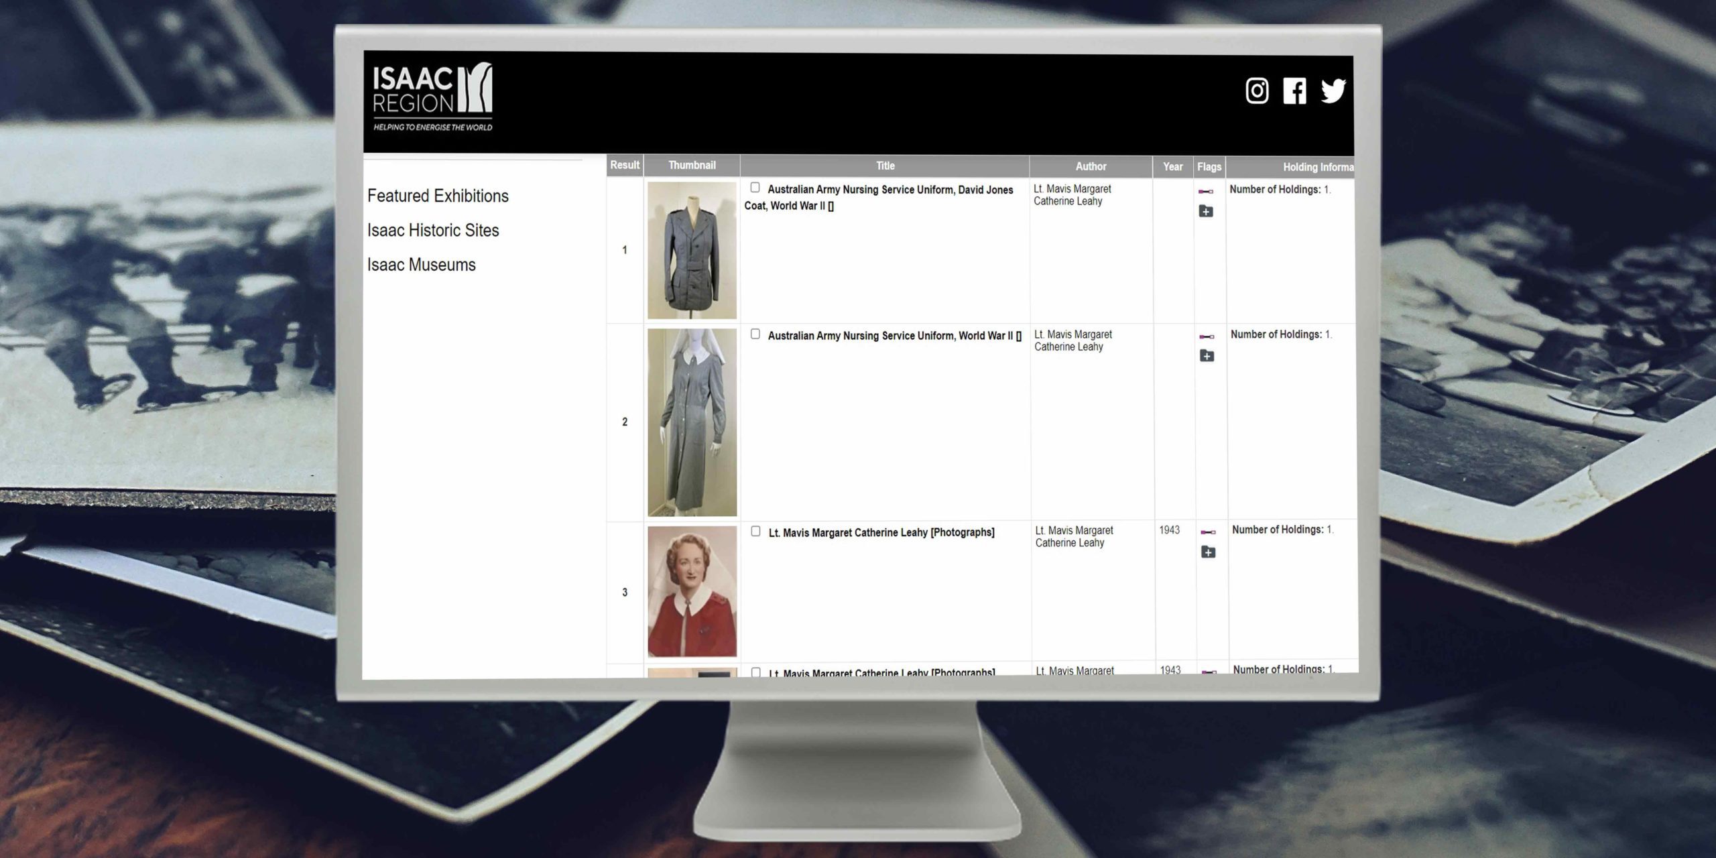Image resolution: width=1716 pixels, height=858 pixels.
Task: Tick the David Jones Coat checkbox
Action: click(x=755, y=188)
